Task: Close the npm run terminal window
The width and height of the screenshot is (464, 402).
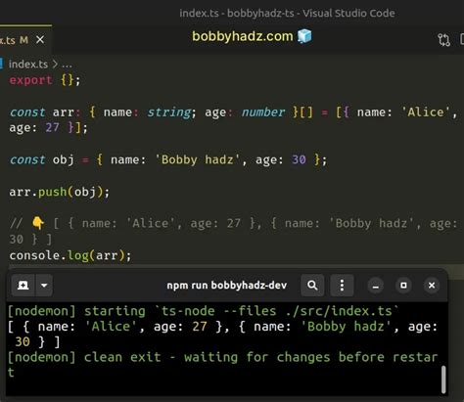Action: 432,286
